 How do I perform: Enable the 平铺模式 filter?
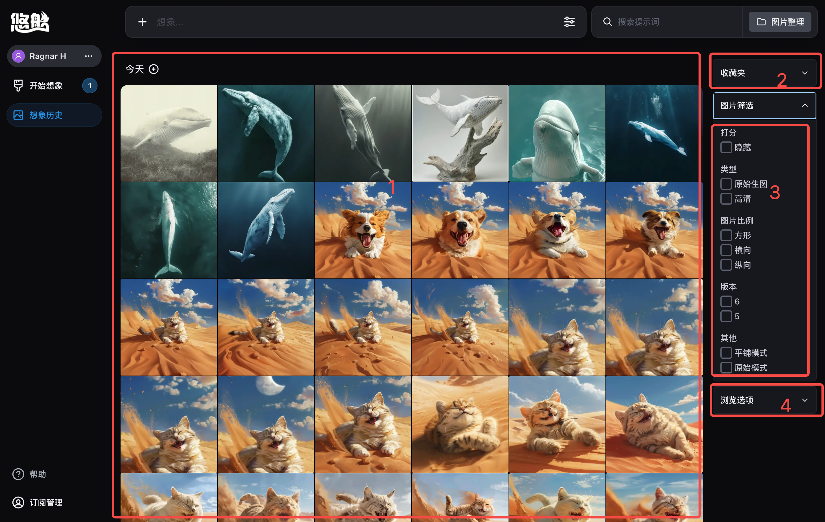pos(726,353)
